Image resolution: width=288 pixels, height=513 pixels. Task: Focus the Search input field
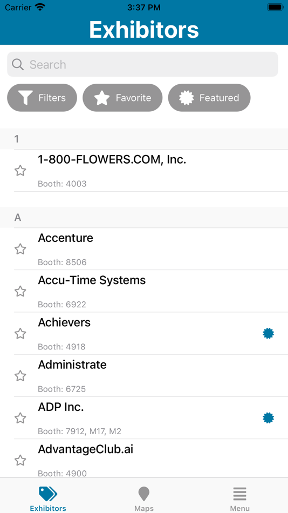coord(142,64)
